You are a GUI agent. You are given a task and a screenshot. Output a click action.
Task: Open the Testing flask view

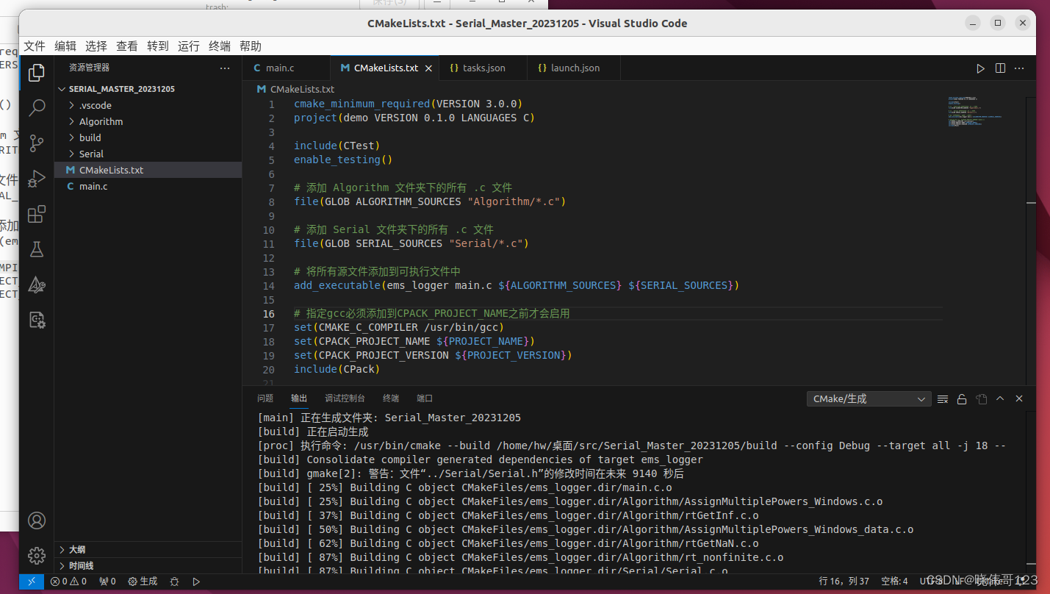tap(37, 249)
